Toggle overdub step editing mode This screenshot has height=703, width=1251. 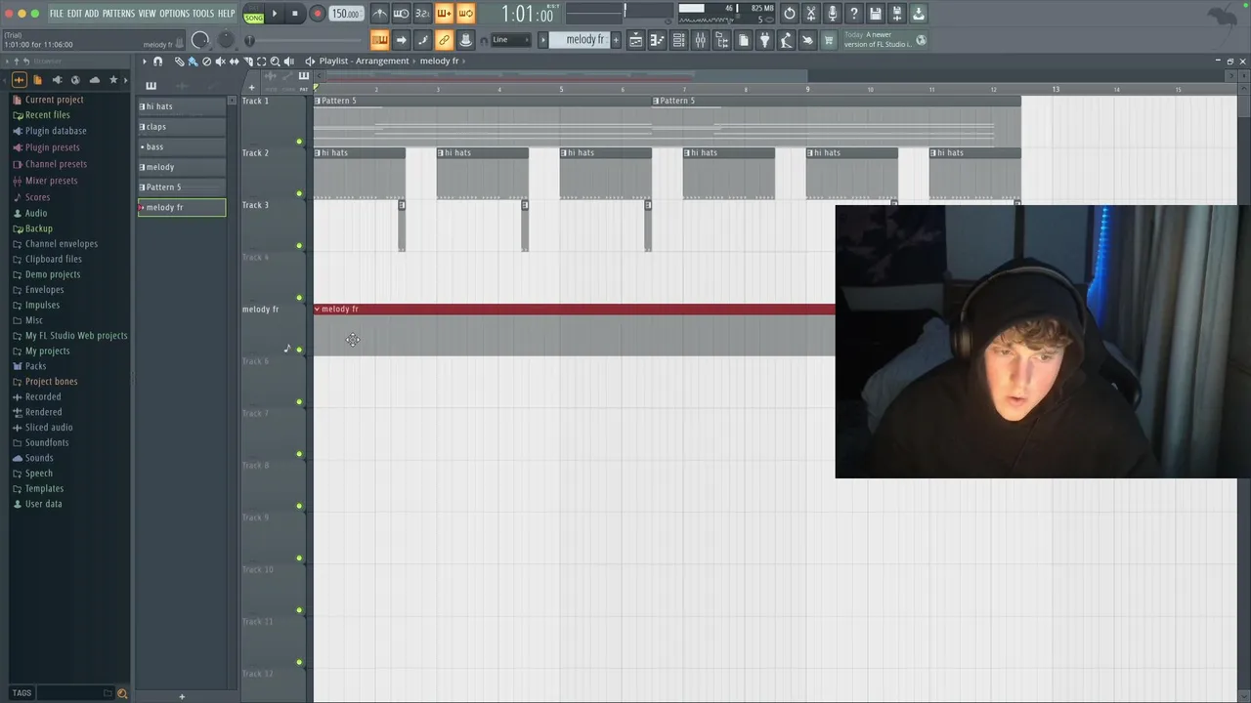coord(444,14)
